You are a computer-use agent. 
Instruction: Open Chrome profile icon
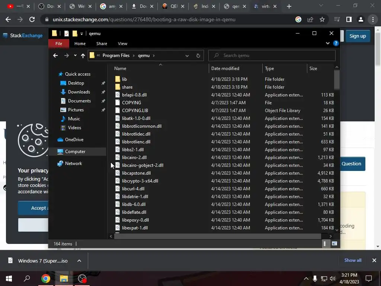361,19
